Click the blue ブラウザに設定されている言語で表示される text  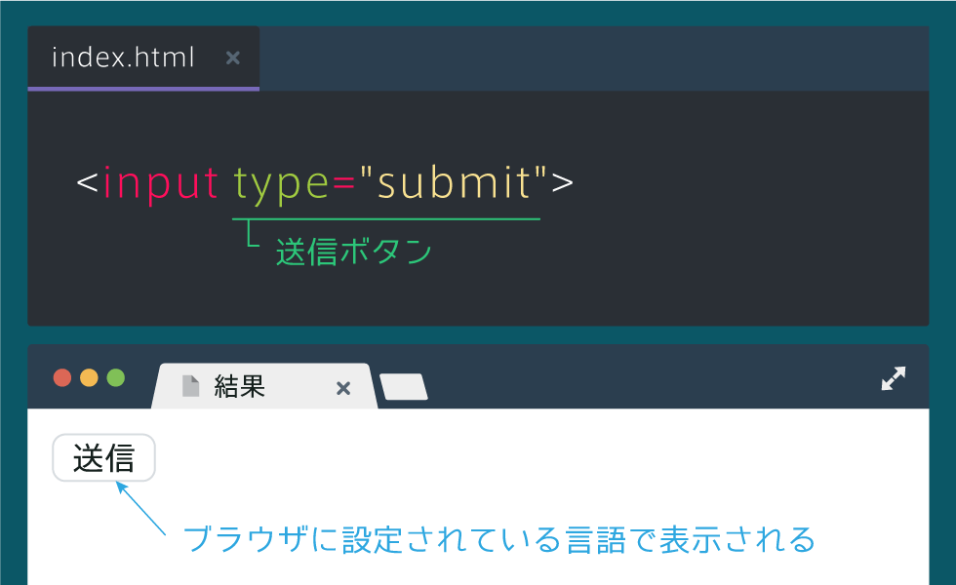pyautogui.click(x=499, y=539)
